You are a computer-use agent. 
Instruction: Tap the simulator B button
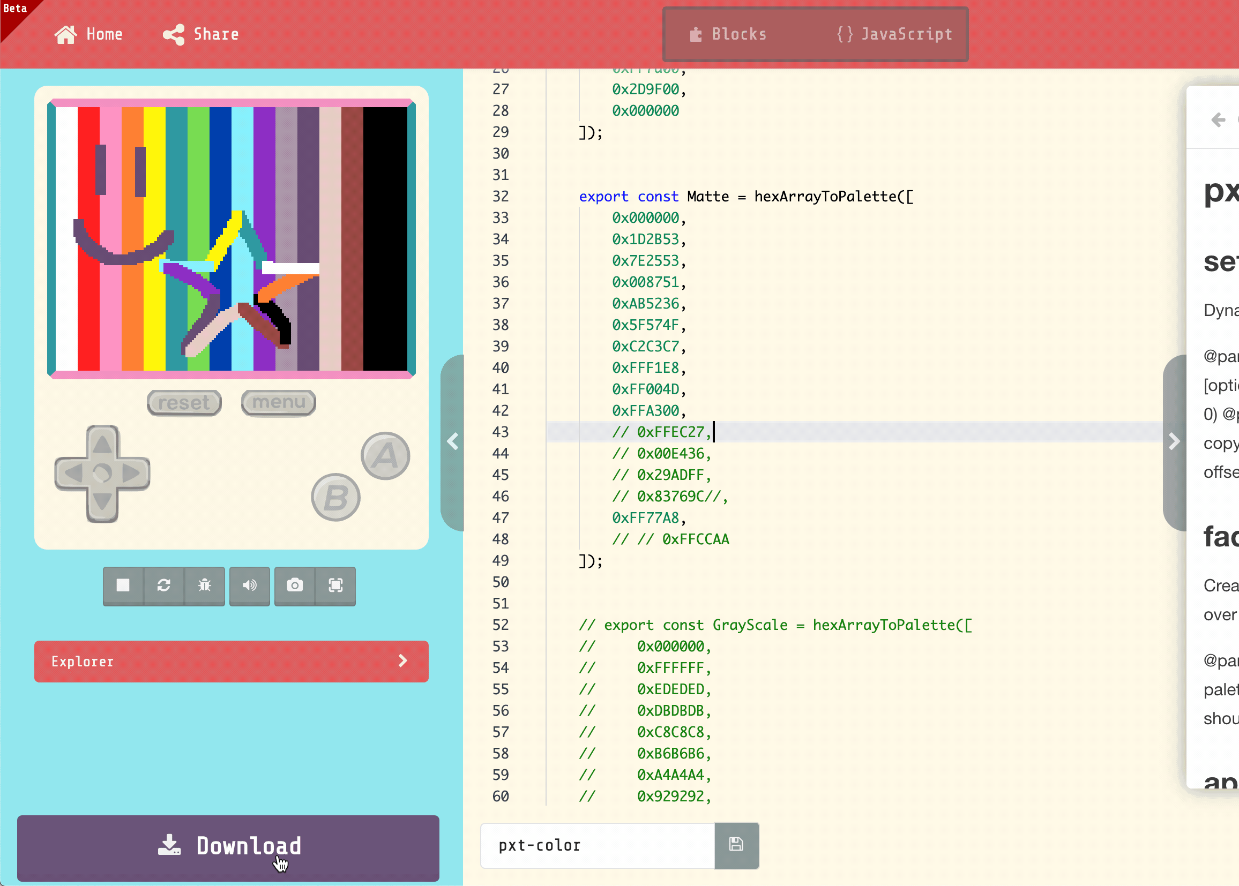click(x=335, y=498)
